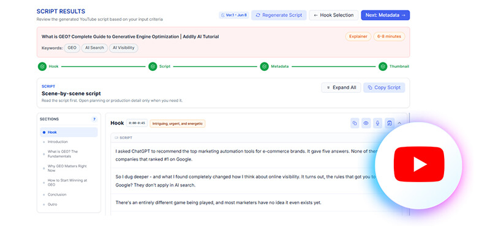Click the SCRIPT RESULTS heading
Image resolution: width=490 pixels, height=228 pixels.
click(61, 12)
